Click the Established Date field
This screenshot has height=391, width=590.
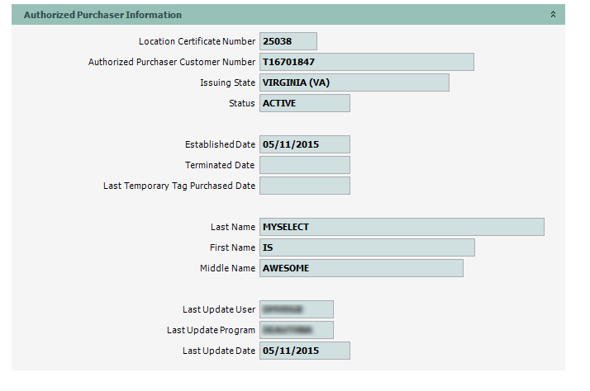click(x=304, y=144)
